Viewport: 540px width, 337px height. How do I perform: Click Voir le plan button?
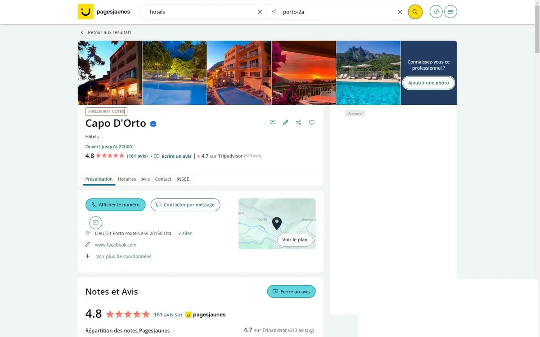(x=295, y=240)
